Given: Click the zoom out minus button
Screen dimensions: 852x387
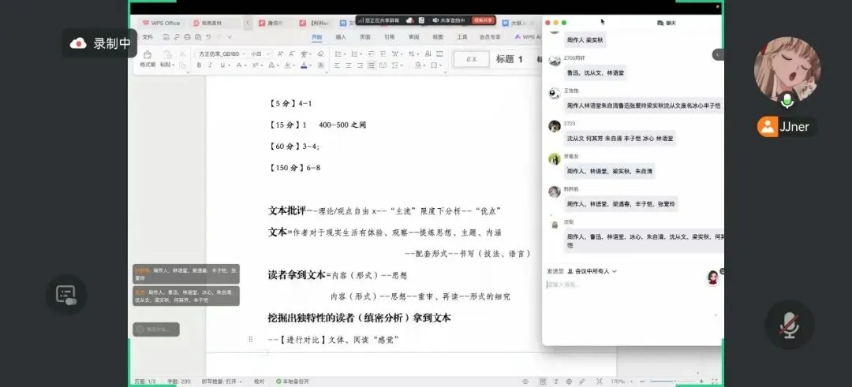Looking at the screenshot, I should [x=641, y=381].
